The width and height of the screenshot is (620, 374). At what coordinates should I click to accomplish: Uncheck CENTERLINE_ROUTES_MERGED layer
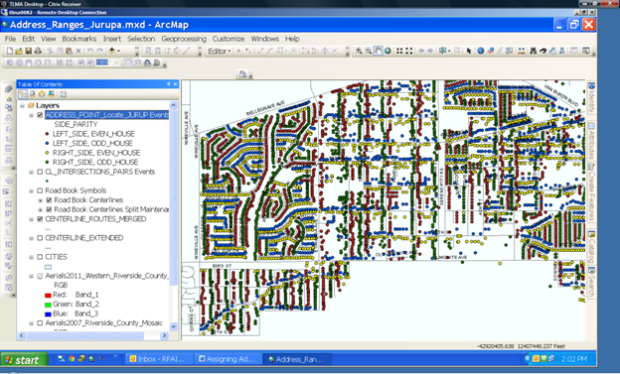click(x=40, y=219)
